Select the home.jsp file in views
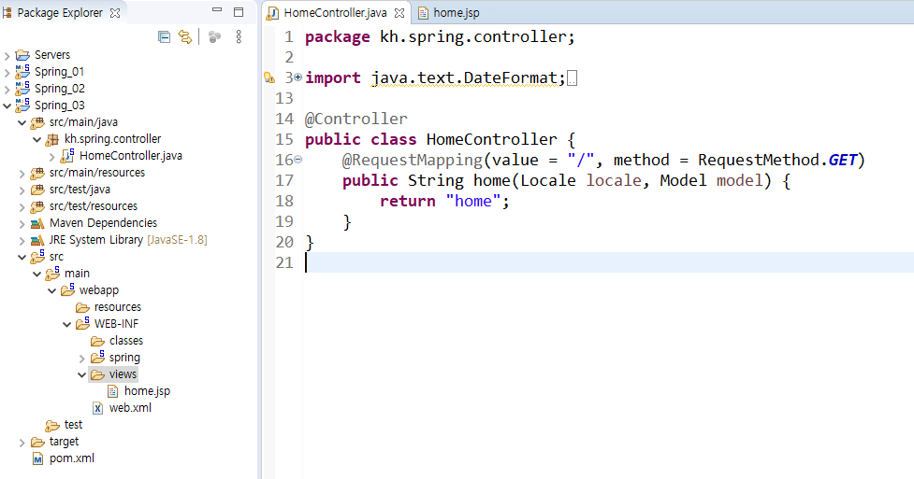Viewport: 914px width, 479px height. point(147,391)
